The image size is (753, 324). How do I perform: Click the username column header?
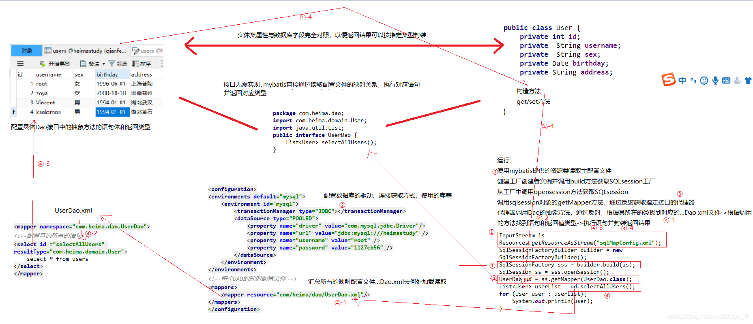click(x=54, y=75)
